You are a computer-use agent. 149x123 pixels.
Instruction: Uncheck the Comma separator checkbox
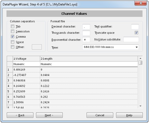[12, 36]
